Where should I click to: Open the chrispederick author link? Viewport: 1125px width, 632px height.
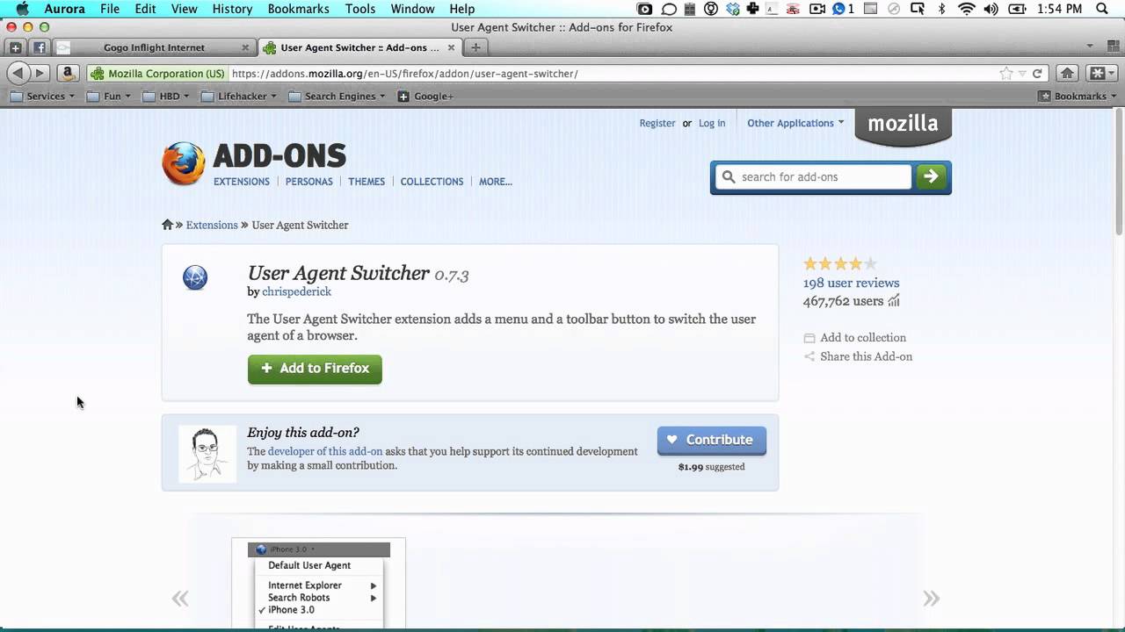pyautogui.click(x=296, y=291)
